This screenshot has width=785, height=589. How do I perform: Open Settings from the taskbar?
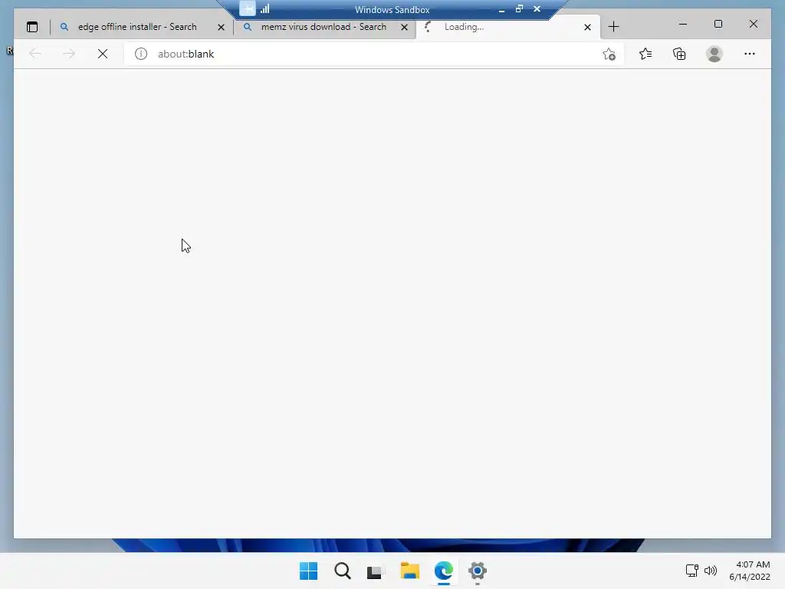[x=478, y=571]
